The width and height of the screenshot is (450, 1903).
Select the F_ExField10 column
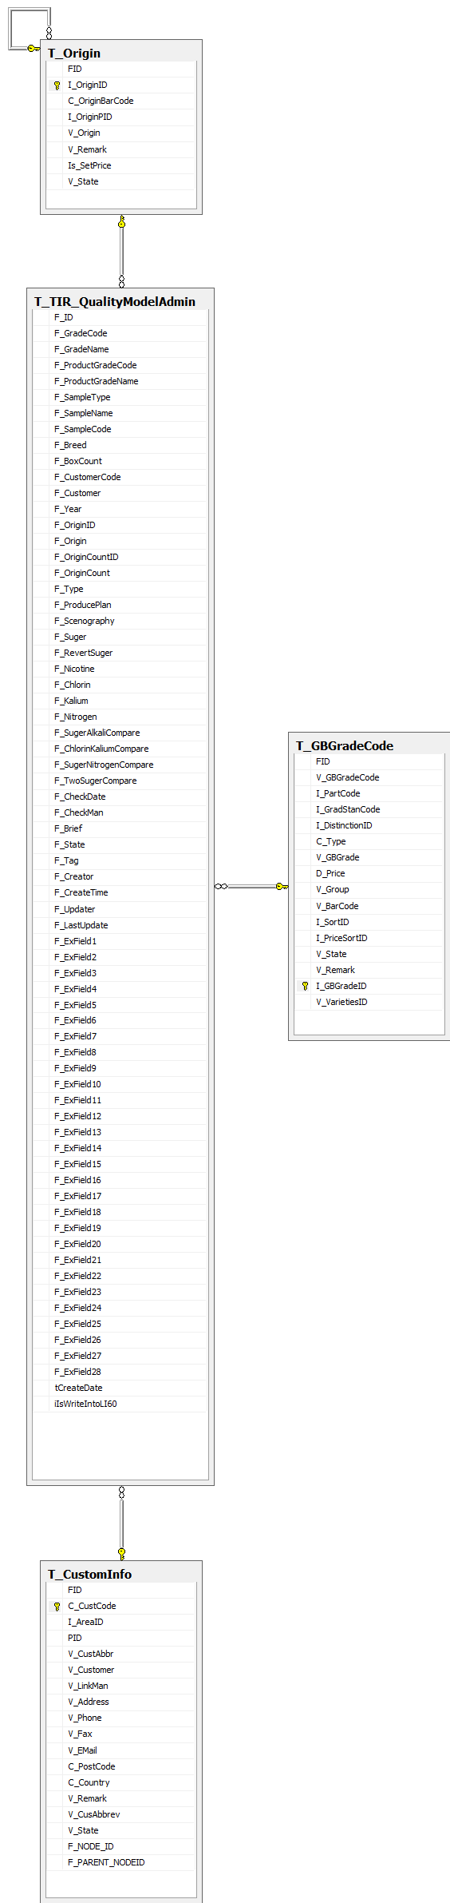[x=120, y=1085]
